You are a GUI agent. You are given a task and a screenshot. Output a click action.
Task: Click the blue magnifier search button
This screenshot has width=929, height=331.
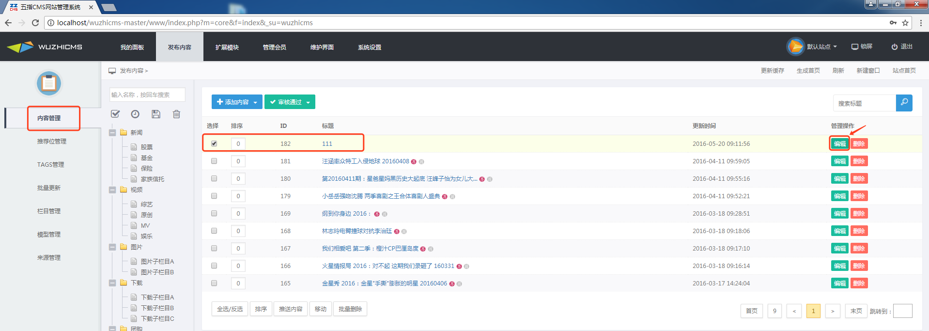[x=904, y=103]
